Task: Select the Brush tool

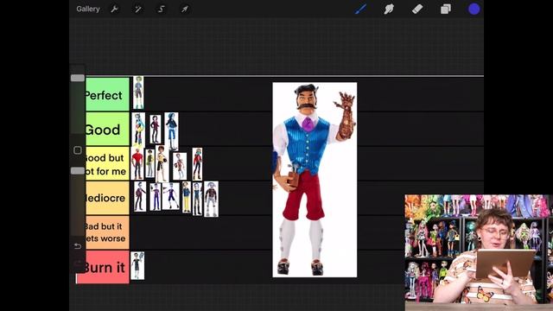Action: tap(360, 10)
